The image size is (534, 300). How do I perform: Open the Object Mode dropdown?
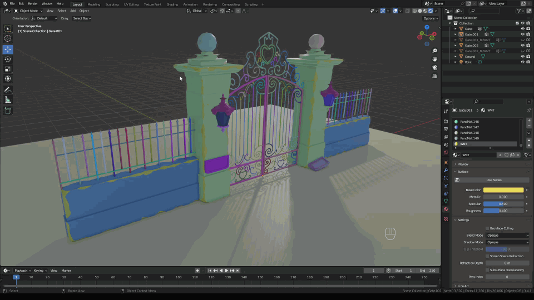[x=27, y=11]
